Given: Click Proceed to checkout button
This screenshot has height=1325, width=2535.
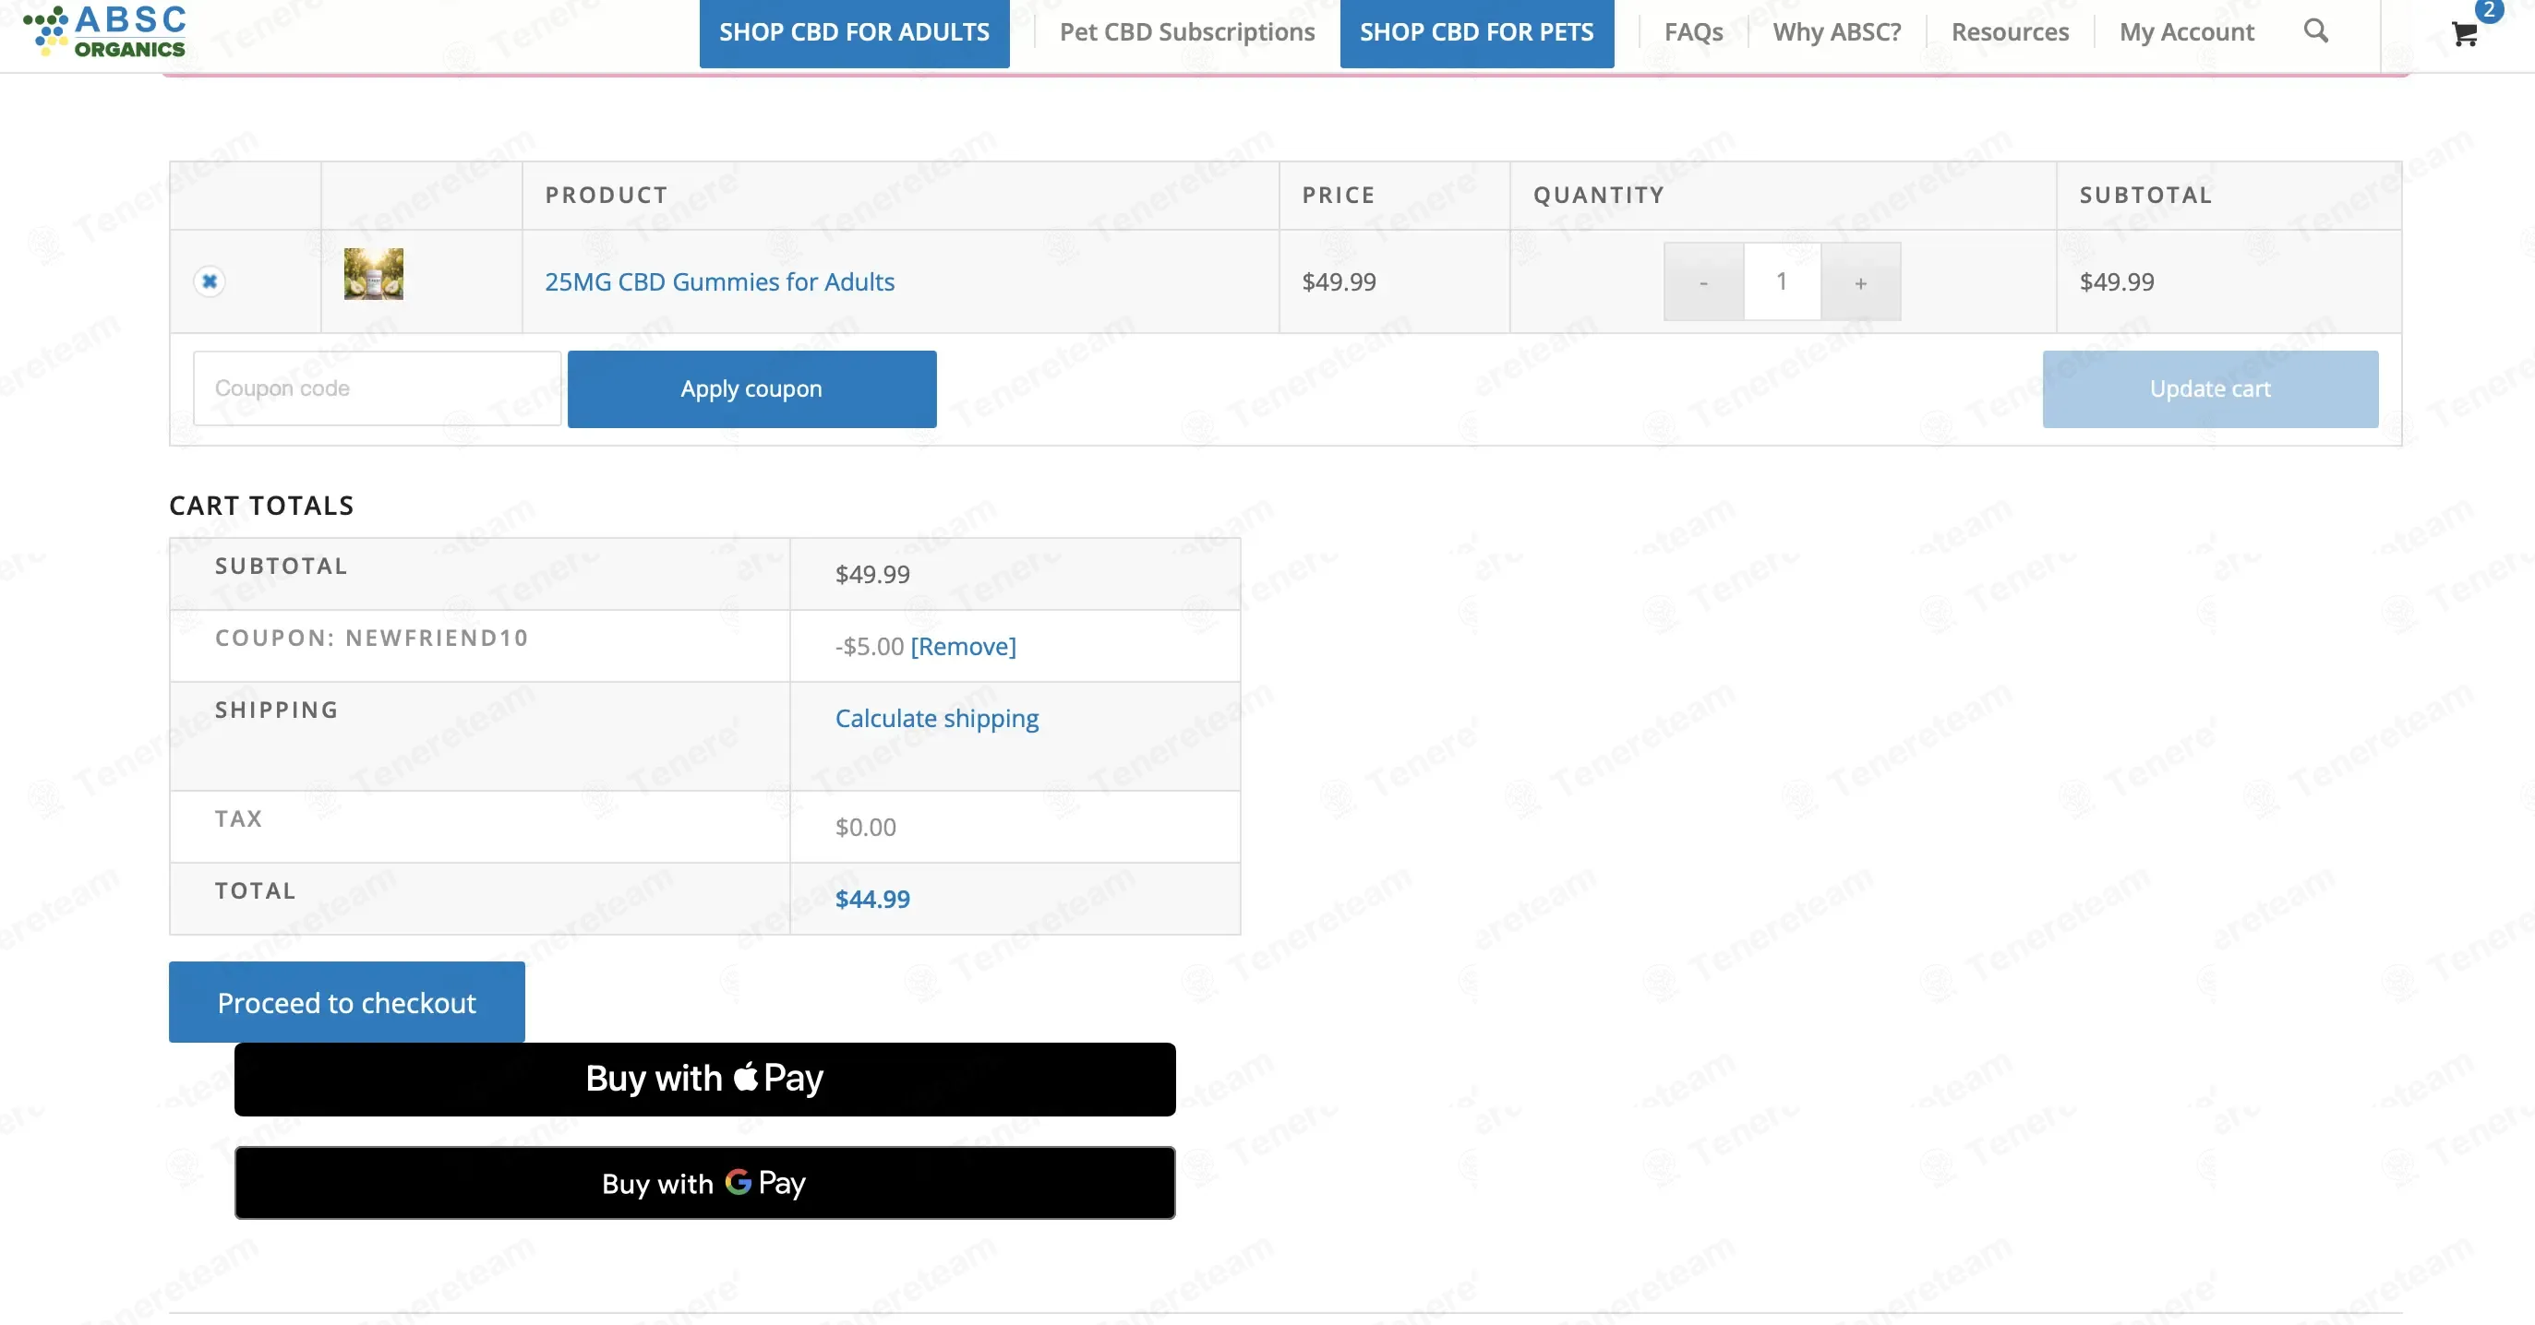Looking at the screenshot, I should point(346,1002).
